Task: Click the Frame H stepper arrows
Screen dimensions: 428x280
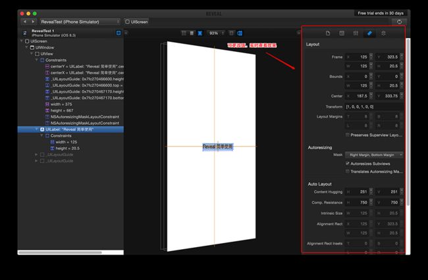Action: tap(402, 66)
